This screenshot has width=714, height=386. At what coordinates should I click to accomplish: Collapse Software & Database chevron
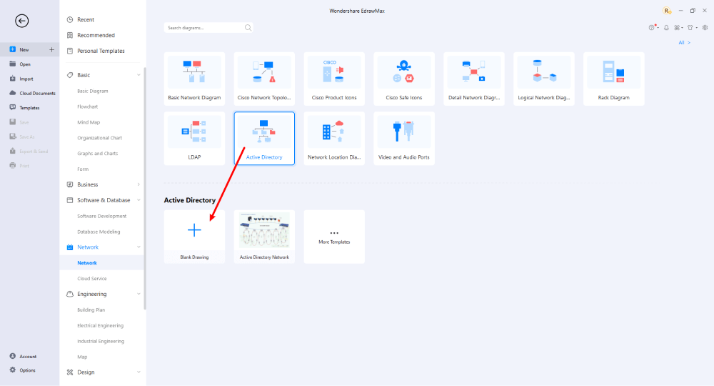(139, 200)
